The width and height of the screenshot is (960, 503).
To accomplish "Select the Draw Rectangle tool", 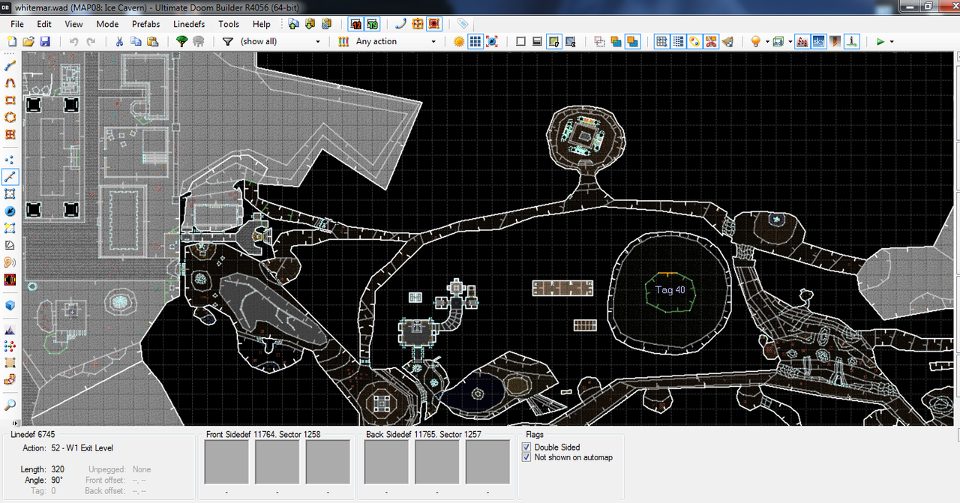I will 10,100.
